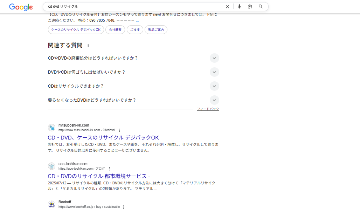
Task: Click in the search input field
Action: pyautogui.click(x=133, y=7)
